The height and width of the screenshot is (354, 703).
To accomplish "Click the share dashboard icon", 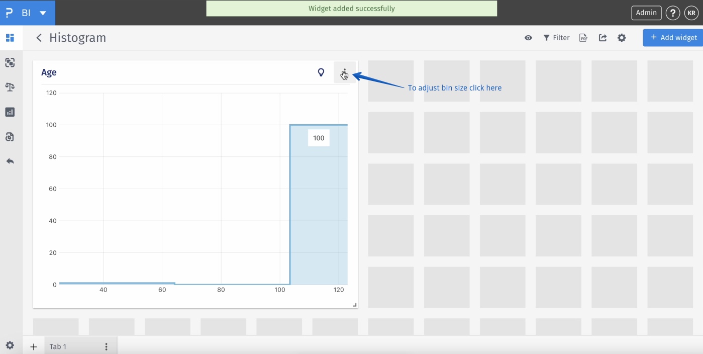I will point(602,38).
